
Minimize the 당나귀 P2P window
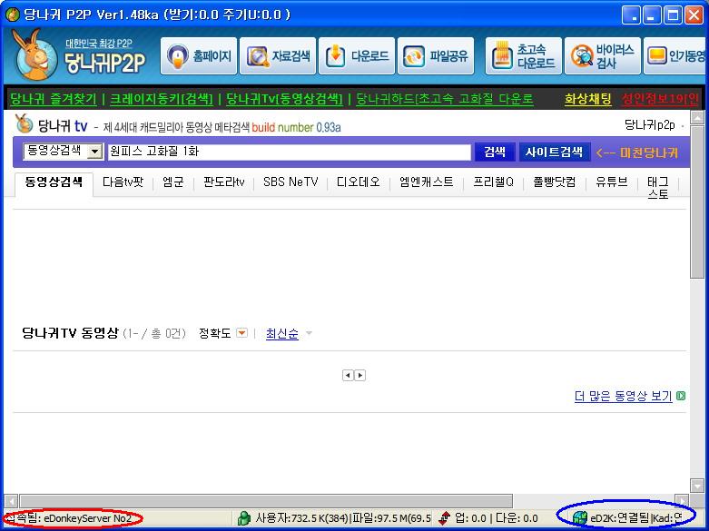coord(651,15)
